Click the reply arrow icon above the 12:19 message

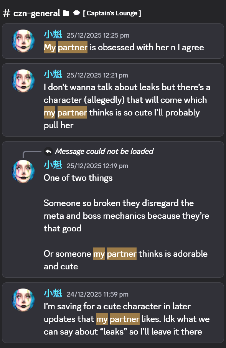pos(48,152)
